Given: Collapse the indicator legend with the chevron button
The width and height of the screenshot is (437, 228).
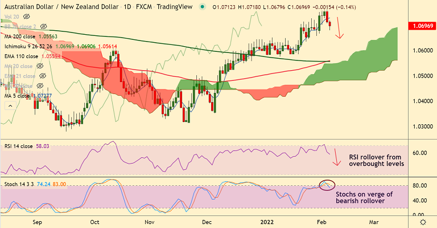Looking at the screenshot, I should pyautogui.click(x=10, y=106).
